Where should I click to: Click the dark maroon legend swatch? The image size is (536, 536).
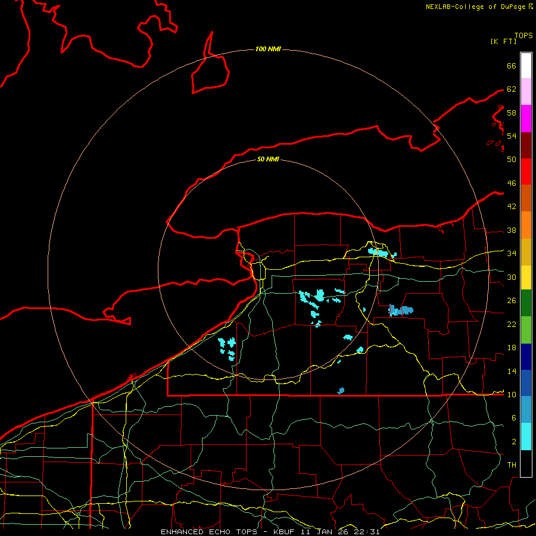526,145
